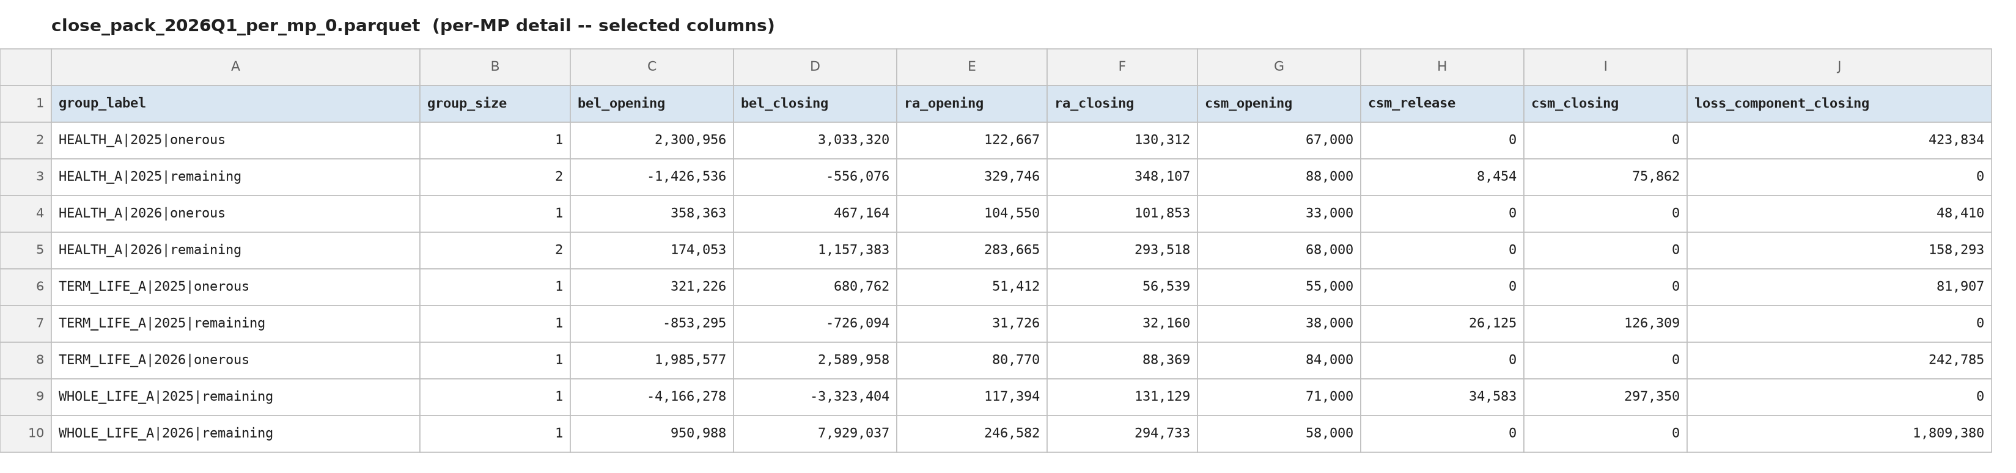
Task: Click loss component value 48,410
Action: (x=1839, y=215)
